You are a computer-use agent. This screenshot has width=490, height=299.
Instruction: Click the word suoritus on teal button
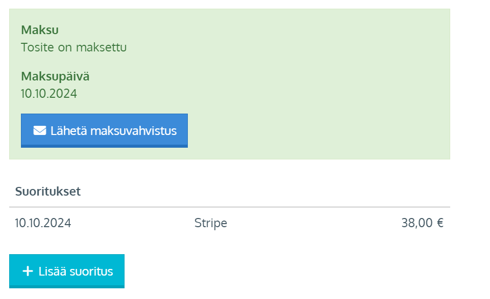pyautogui.click(x=91, y=271)
